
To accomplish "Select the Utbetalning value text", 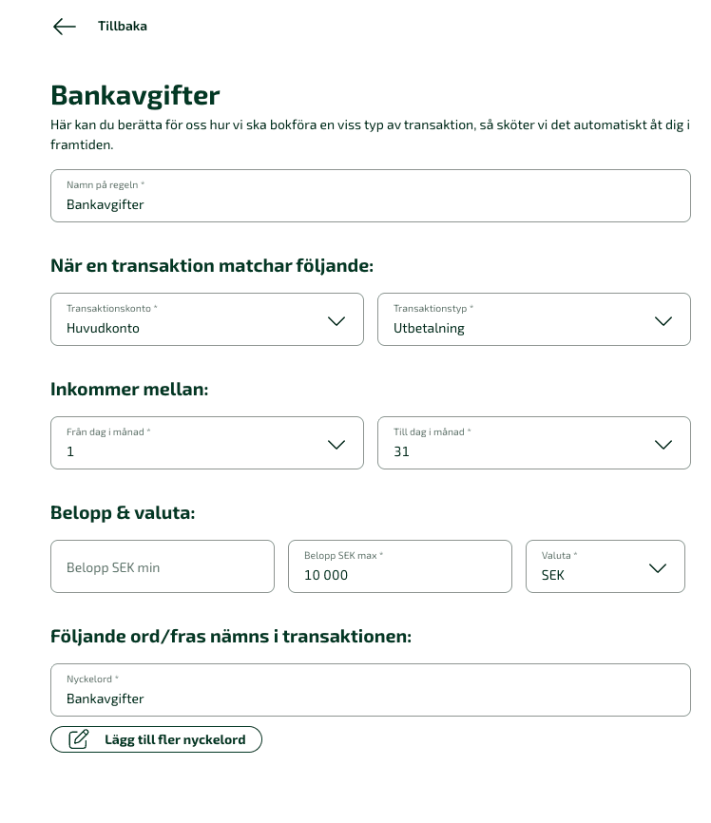I will pyautogui.click(x=429, y=328).
